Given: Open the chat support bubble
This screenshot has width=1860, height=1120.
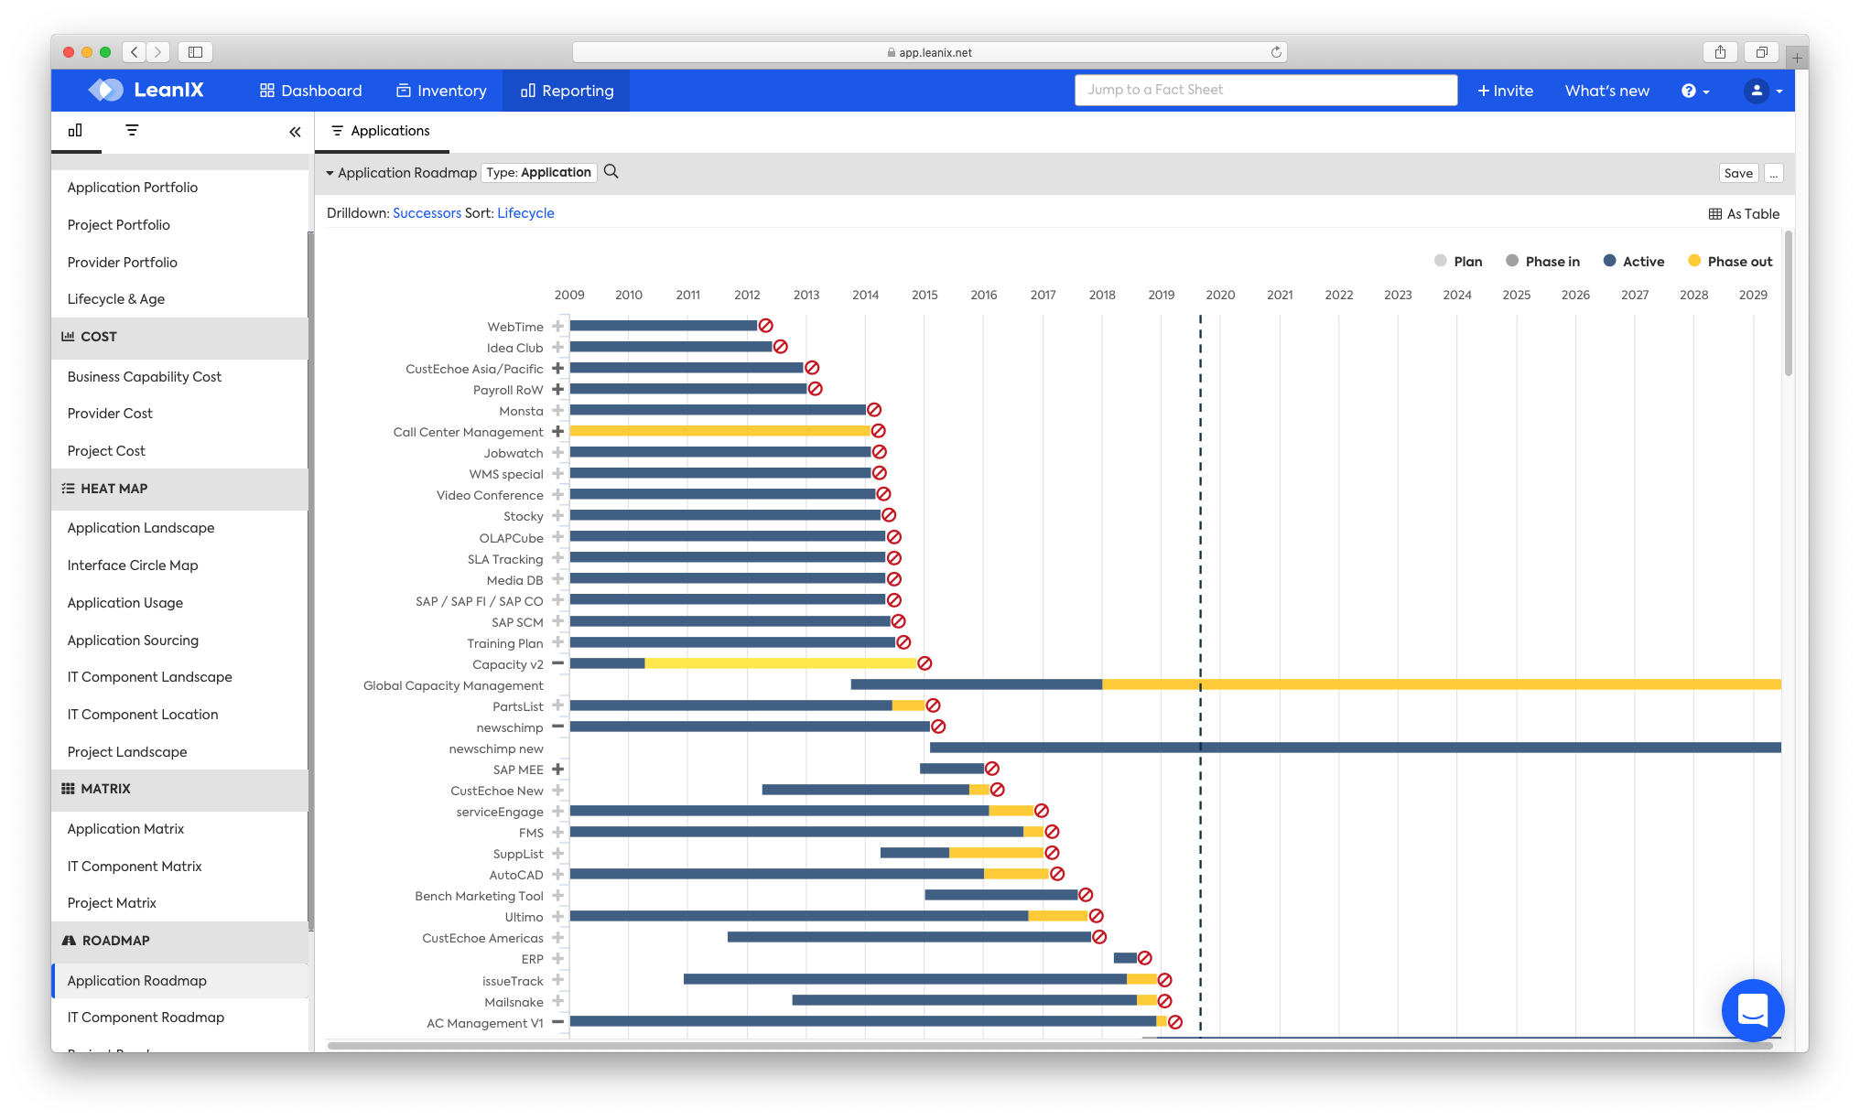Looking at the screenshot, I should click(x=1752, y=1010).
